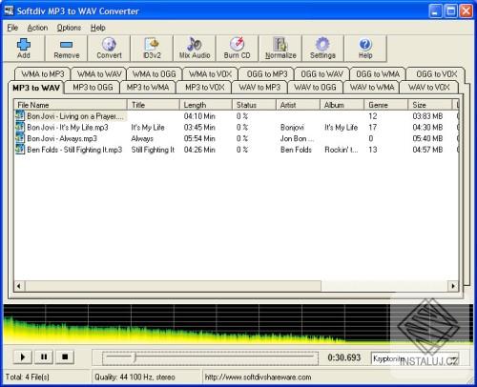
Task: Launch the Burn CD tool
Action: [x=237, y=48]
